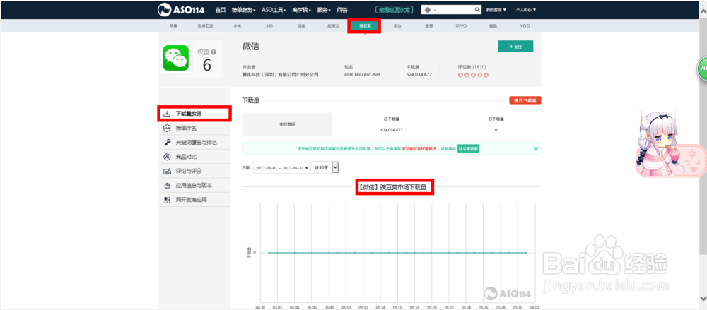Open 问答 in top navigation
707x310 pixels.
click(x=342, y=9)
